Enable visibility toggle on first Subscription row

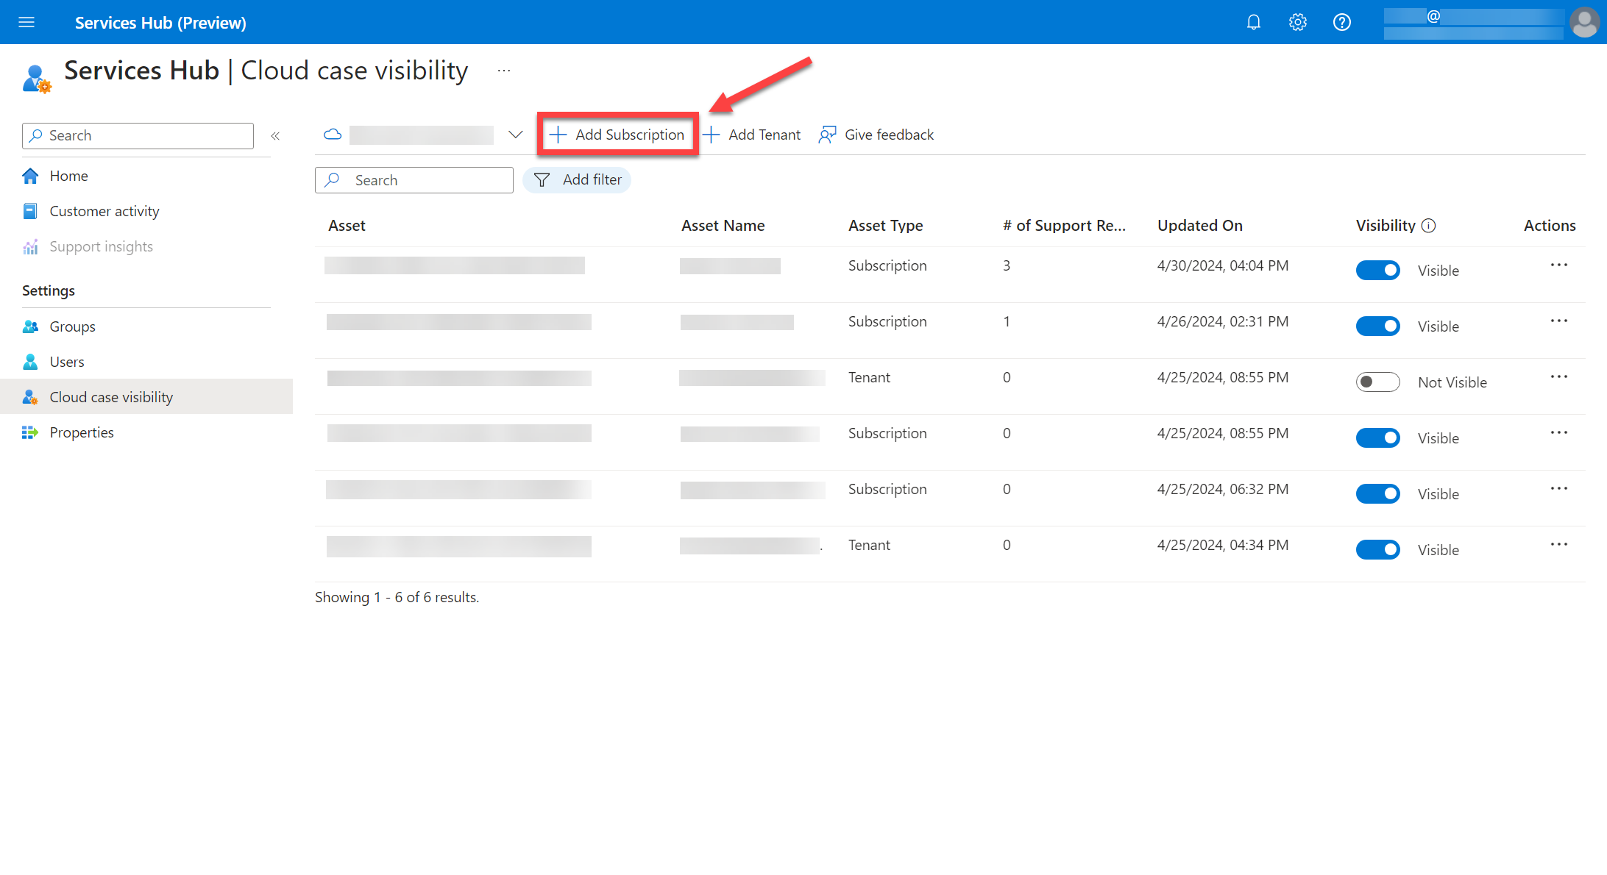click(x=1378, y=269)
